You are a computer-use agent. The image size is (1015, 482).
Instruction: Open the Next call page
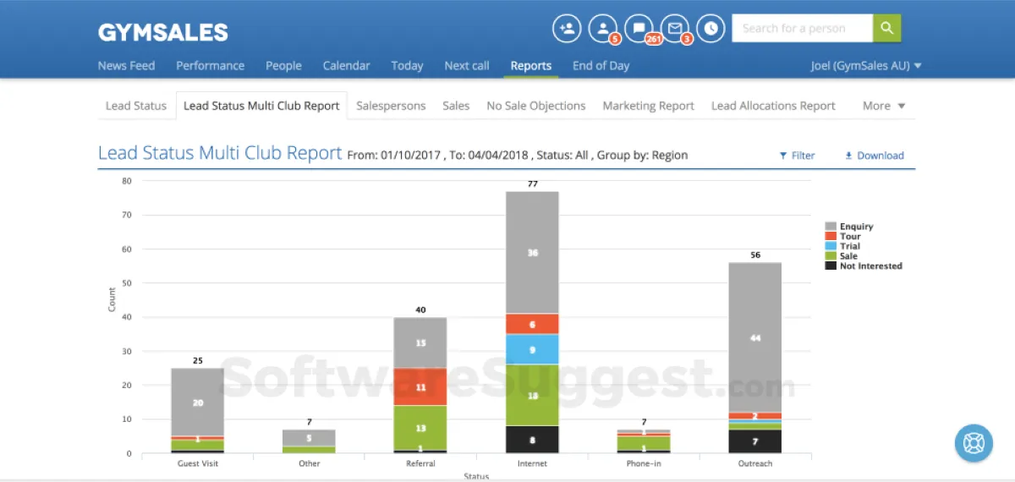click(467, 65)
